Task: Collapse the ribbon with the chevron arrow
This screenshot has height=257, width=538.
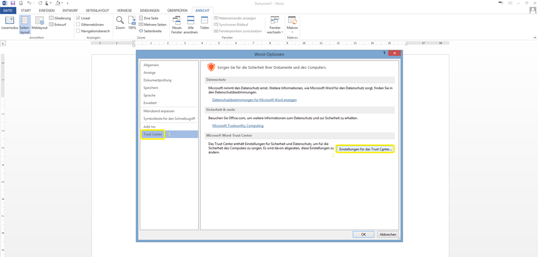Action: pos(535,38)
